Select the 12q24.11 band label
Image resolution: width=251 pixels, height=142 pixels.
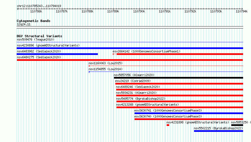[x=24, y=24]
